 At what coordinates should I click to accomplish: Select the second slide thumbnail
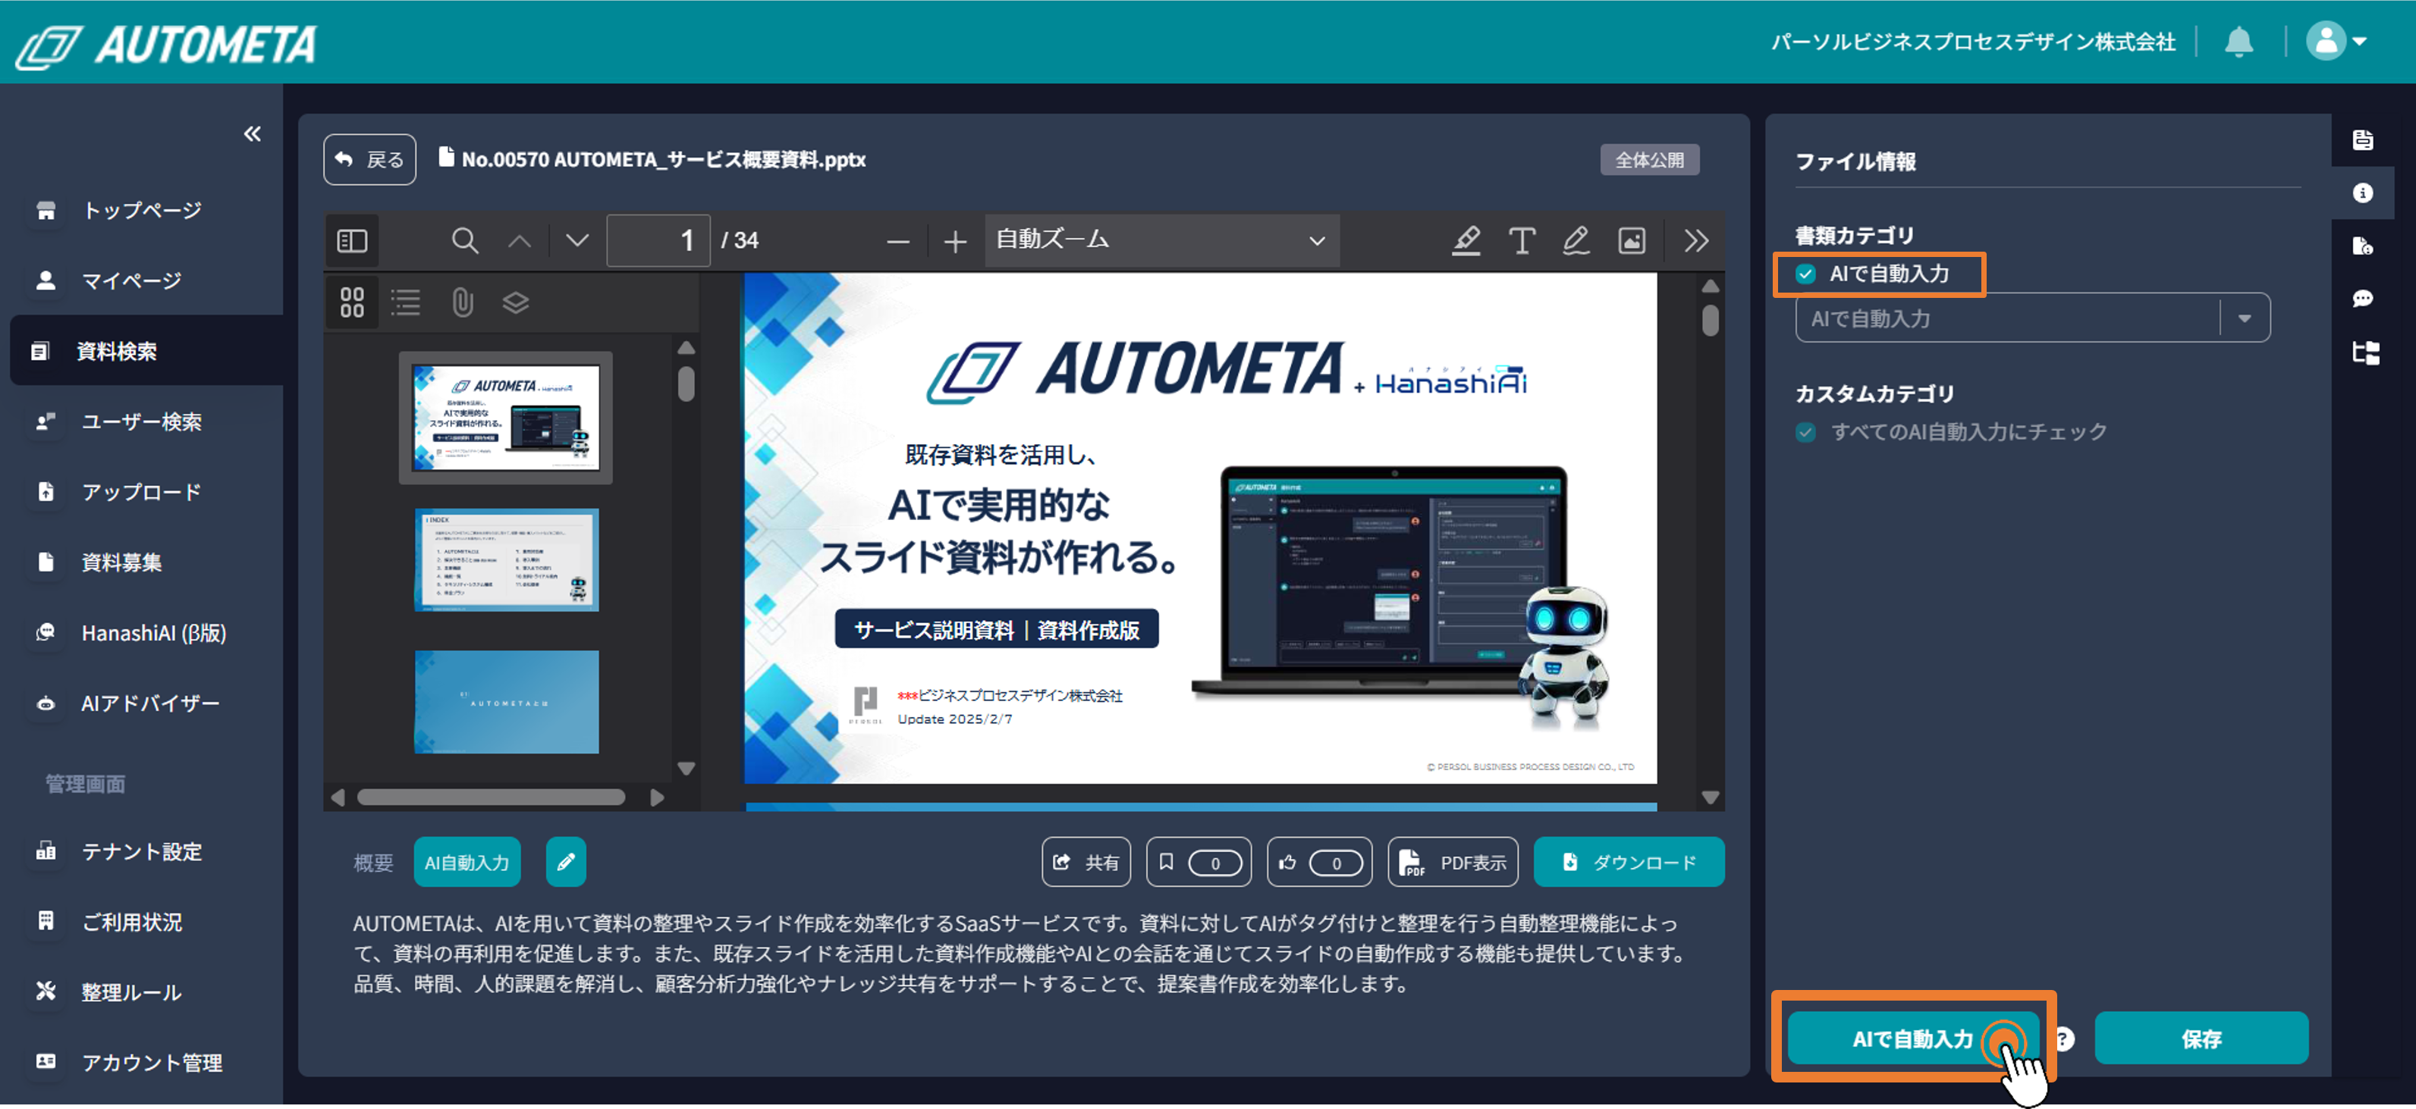click(507, 559)
